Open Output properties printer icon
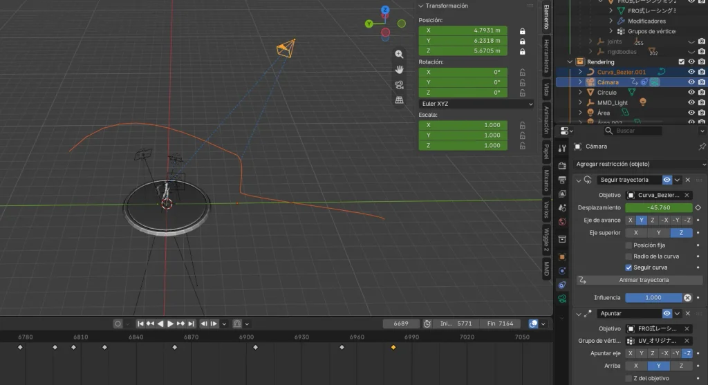 click(562, 180)
